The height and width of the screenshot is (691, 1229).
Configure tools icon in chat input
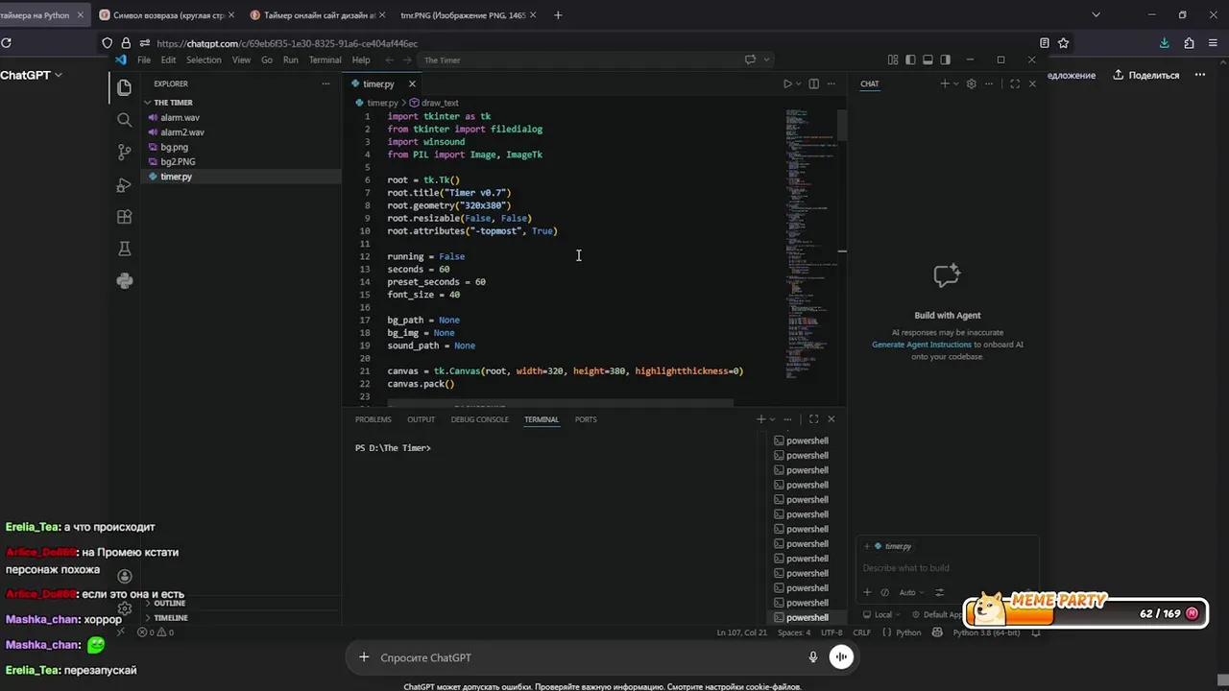(x=939, y=592)
